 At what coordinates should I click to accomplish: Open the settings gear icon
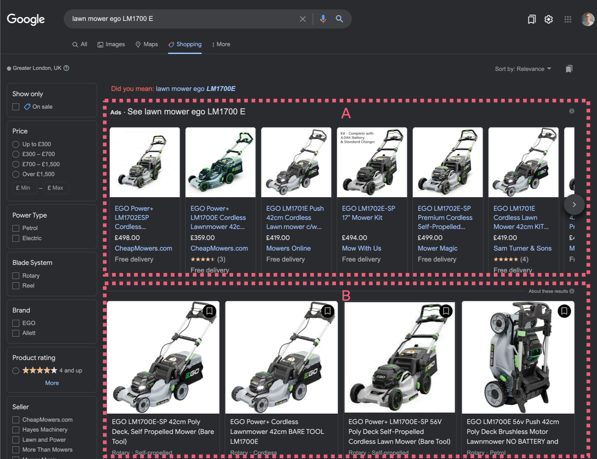pyautogui.click(x=548, y=19)
